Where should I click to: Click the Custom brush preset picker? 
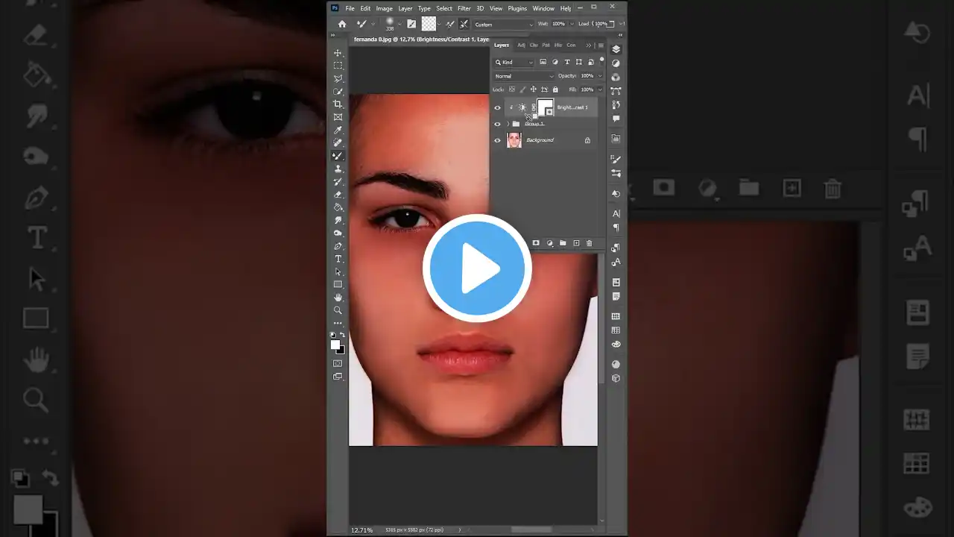[x=501, y=24]
